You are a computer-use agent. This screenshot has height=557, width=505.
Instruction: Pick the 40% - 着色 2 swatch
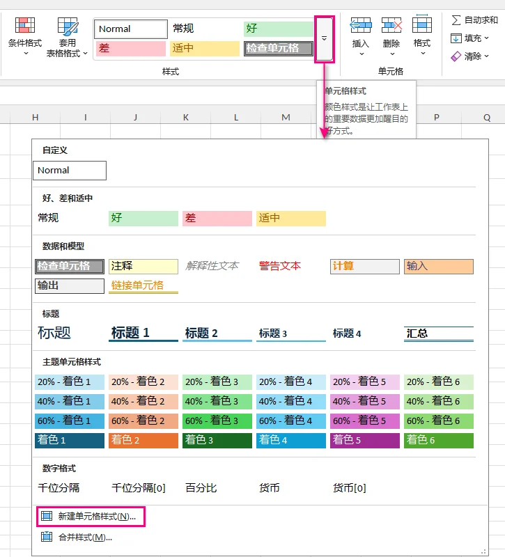tap(143, 402)
